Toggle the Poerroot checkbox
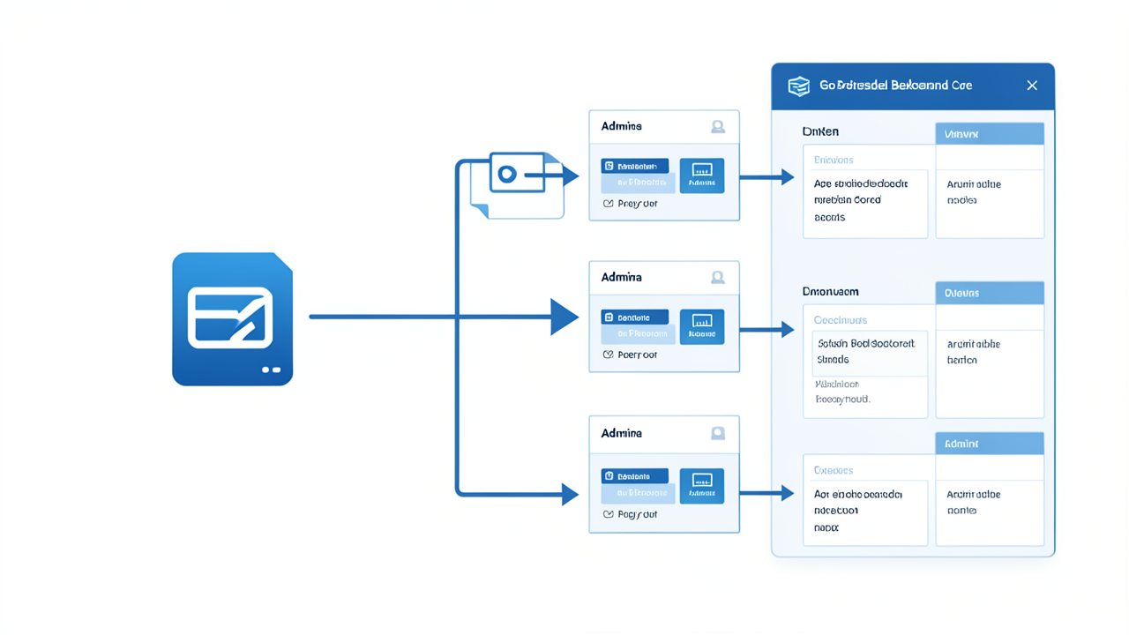Screen dimensions: 1129x635 pos(608,355)
